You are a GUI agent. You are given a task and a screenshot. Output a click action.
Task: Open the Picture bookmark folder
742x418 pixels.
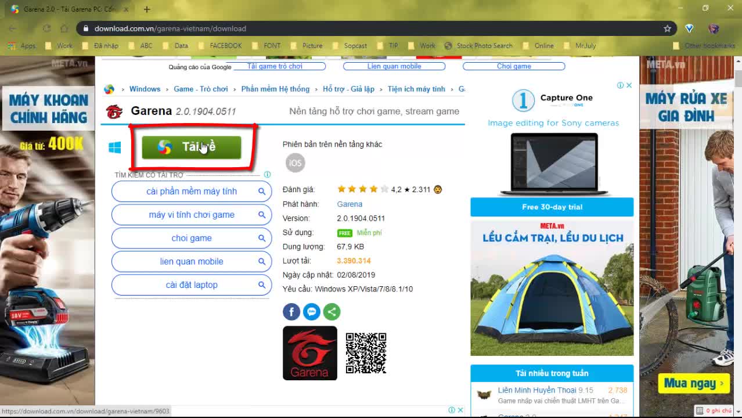click(307, 46)
